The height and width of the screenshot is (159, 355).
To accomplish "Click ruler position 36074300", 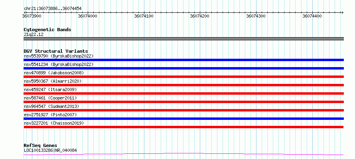I will pos(256,16).
